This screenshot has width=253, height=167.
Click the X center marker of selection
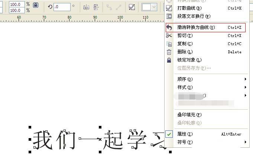[100, 139]
